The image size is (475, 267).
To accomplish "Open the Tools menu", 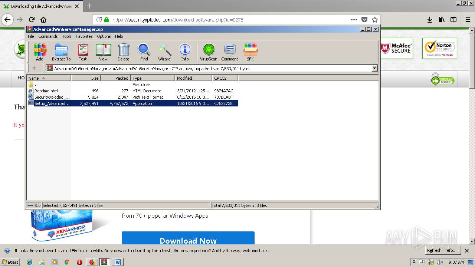I will pyautogui.click(x=67, y=36).
